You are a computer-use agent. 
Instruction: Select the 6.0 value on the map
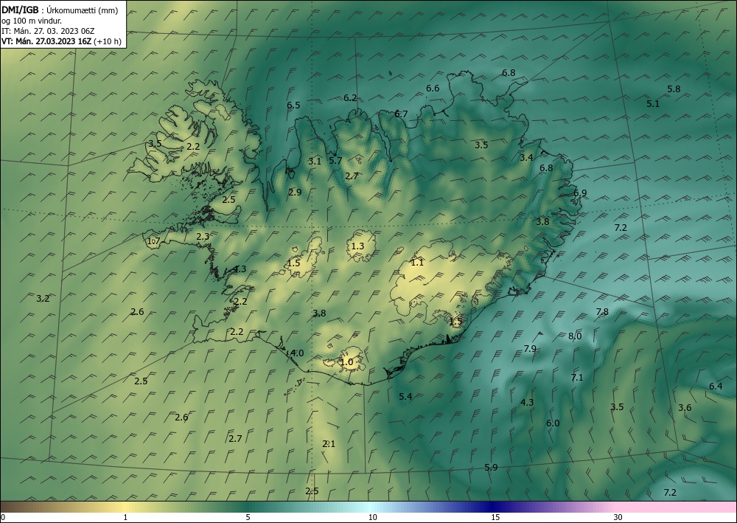[553, 423]
